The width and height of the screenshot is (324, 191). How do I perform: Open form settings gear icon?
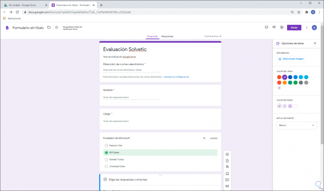[x=282, y=27]
